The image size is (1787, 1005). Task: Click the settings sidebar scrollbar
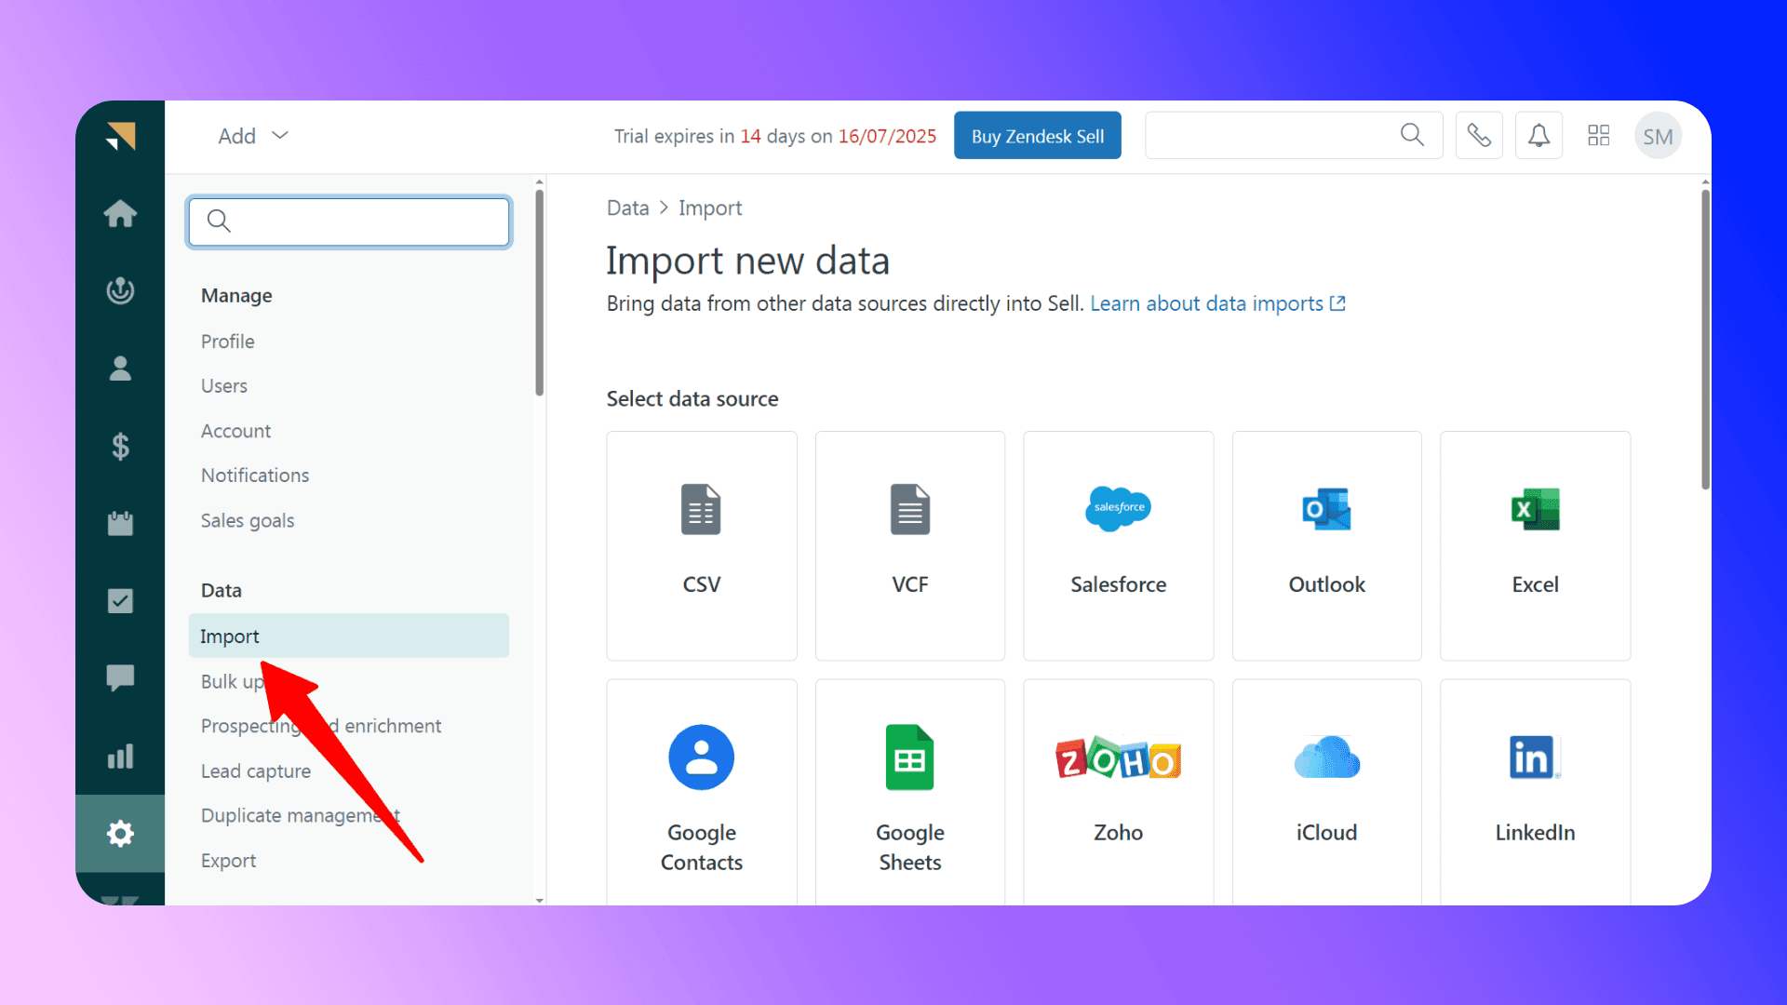(x=540, y=293)
